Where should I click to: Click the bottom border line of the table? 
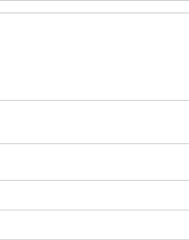click(x=94, y=239)
